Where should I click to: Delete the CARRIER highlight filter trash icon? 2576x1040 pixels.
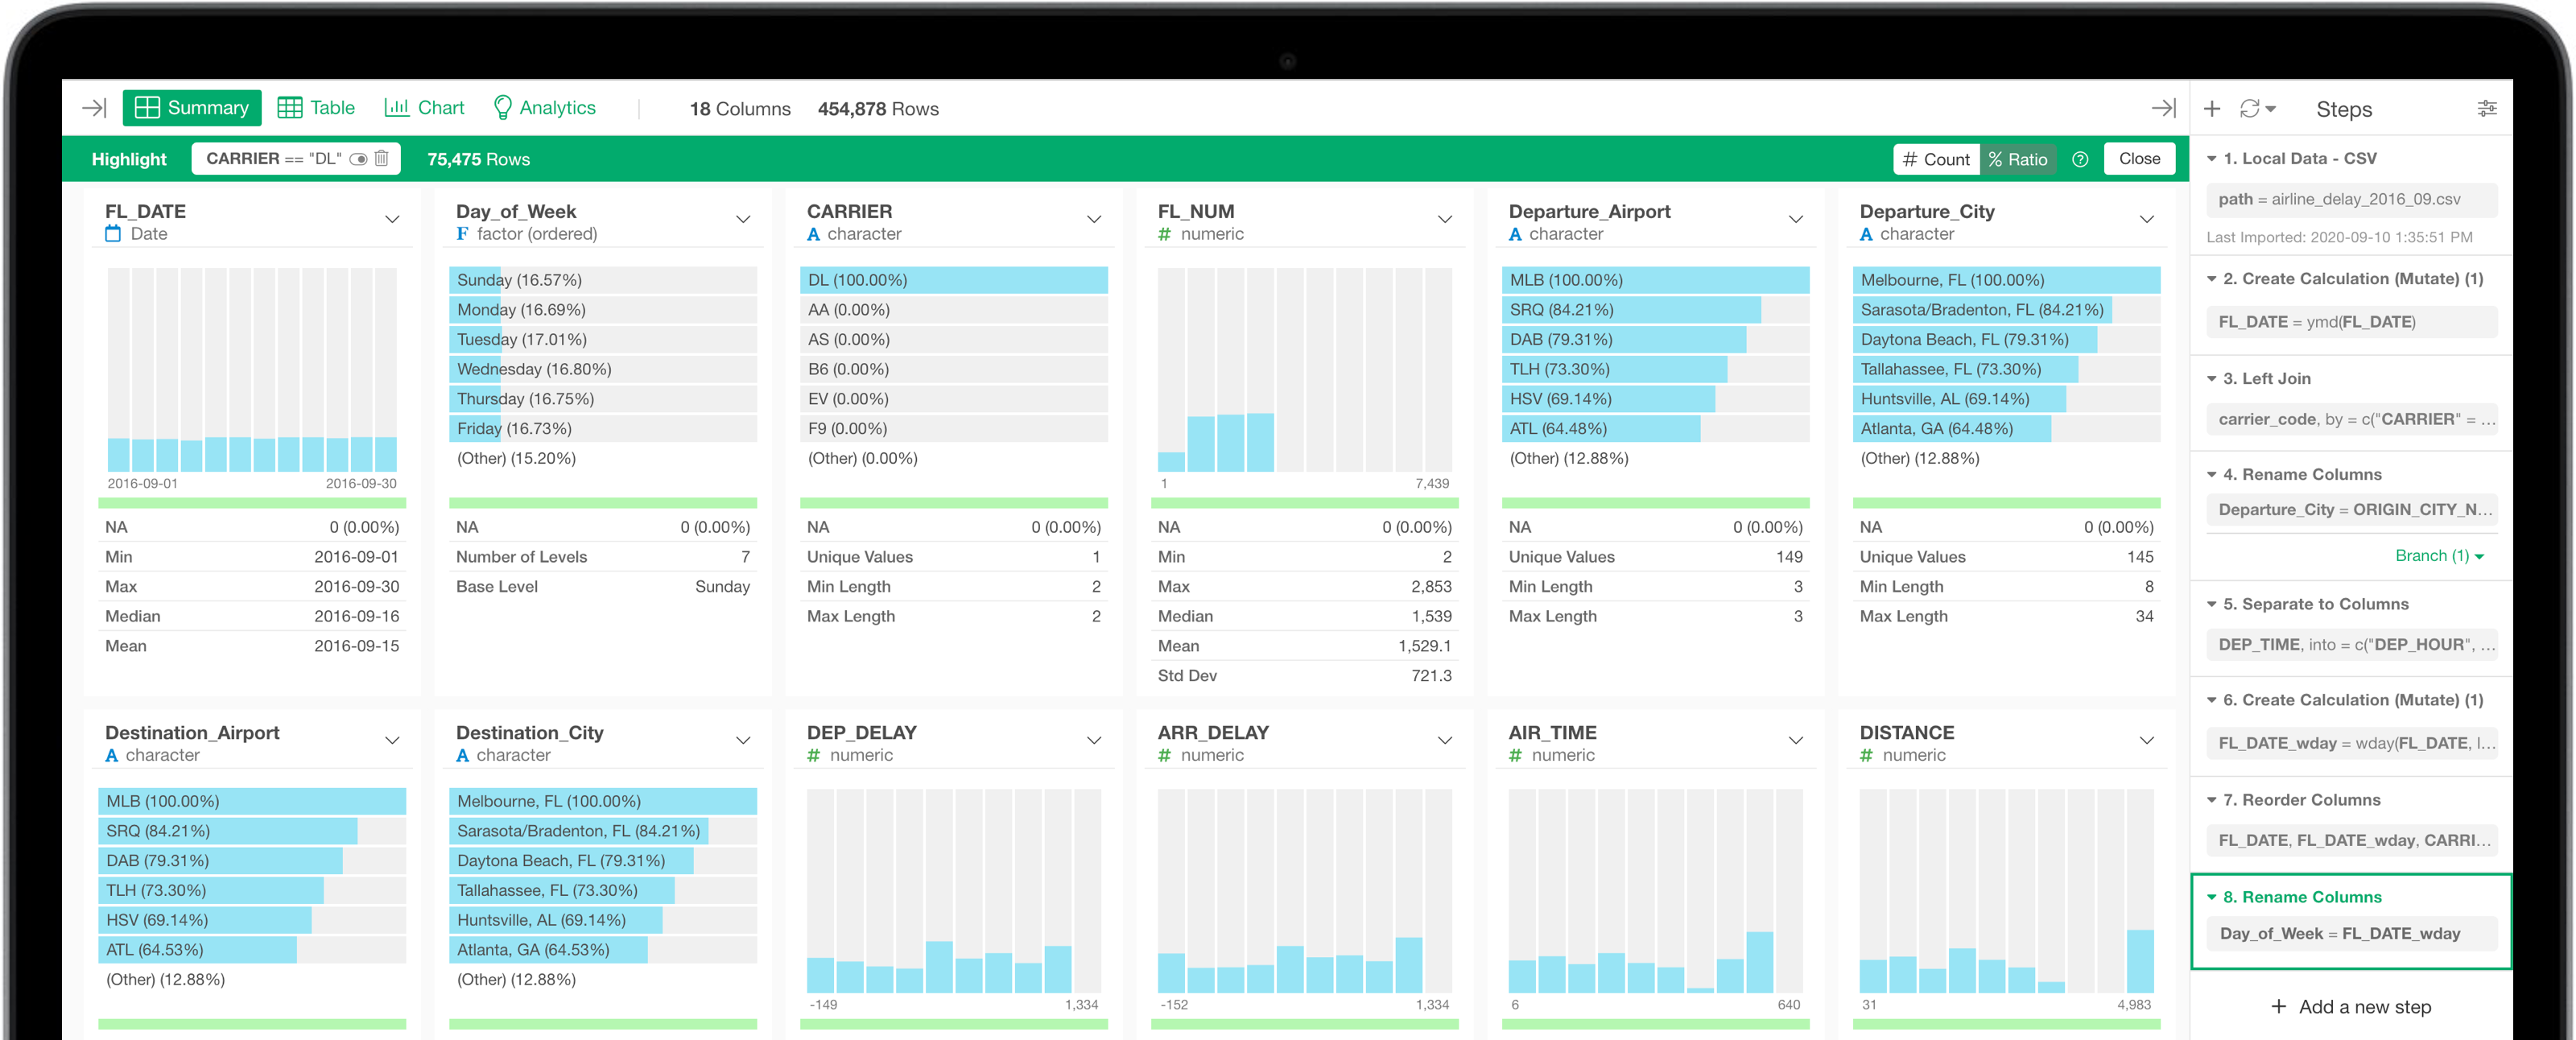(x=381, y=158)
